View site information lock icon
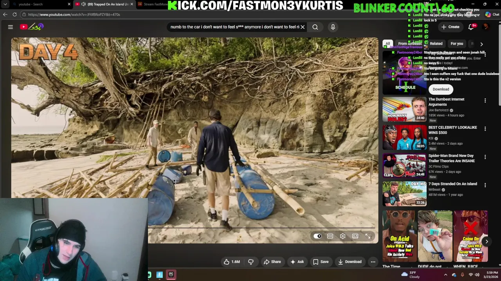Screen dimensions: 501x281 point(24,14)
